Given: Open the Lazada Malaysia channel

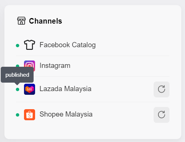Looking at the screenshot, I should [x=65, y=89].
